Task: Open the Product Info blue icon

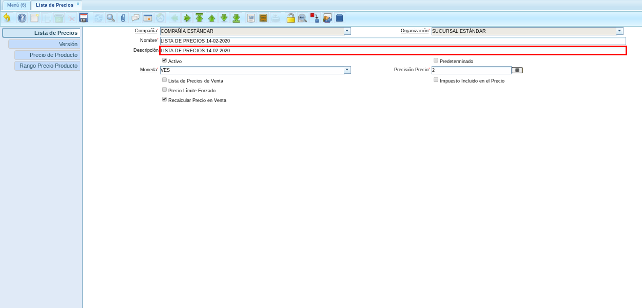Action: point(340,18)
